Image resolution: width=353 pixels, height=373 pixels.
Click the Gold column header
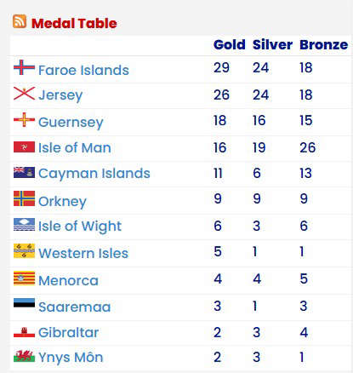(230, 45)
